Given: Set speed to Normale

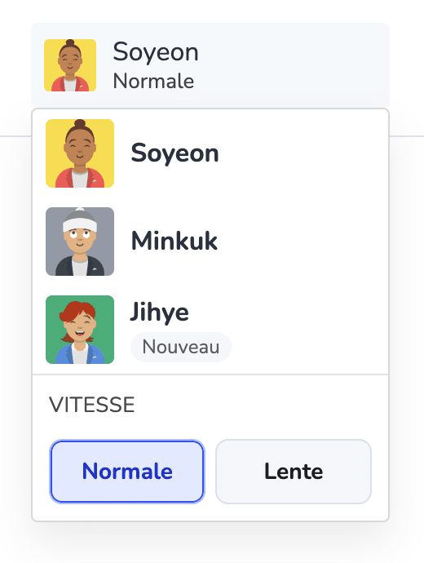Looking at the screenshot, I should [x=127, y=472].
